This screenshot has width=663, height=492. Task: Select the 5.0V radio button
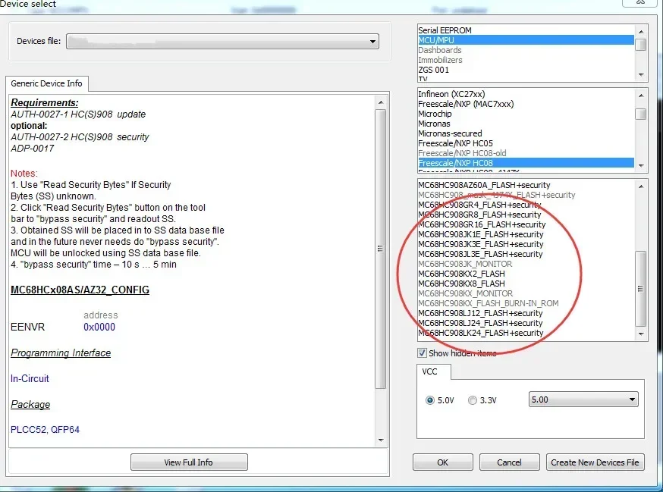point(430,400)
